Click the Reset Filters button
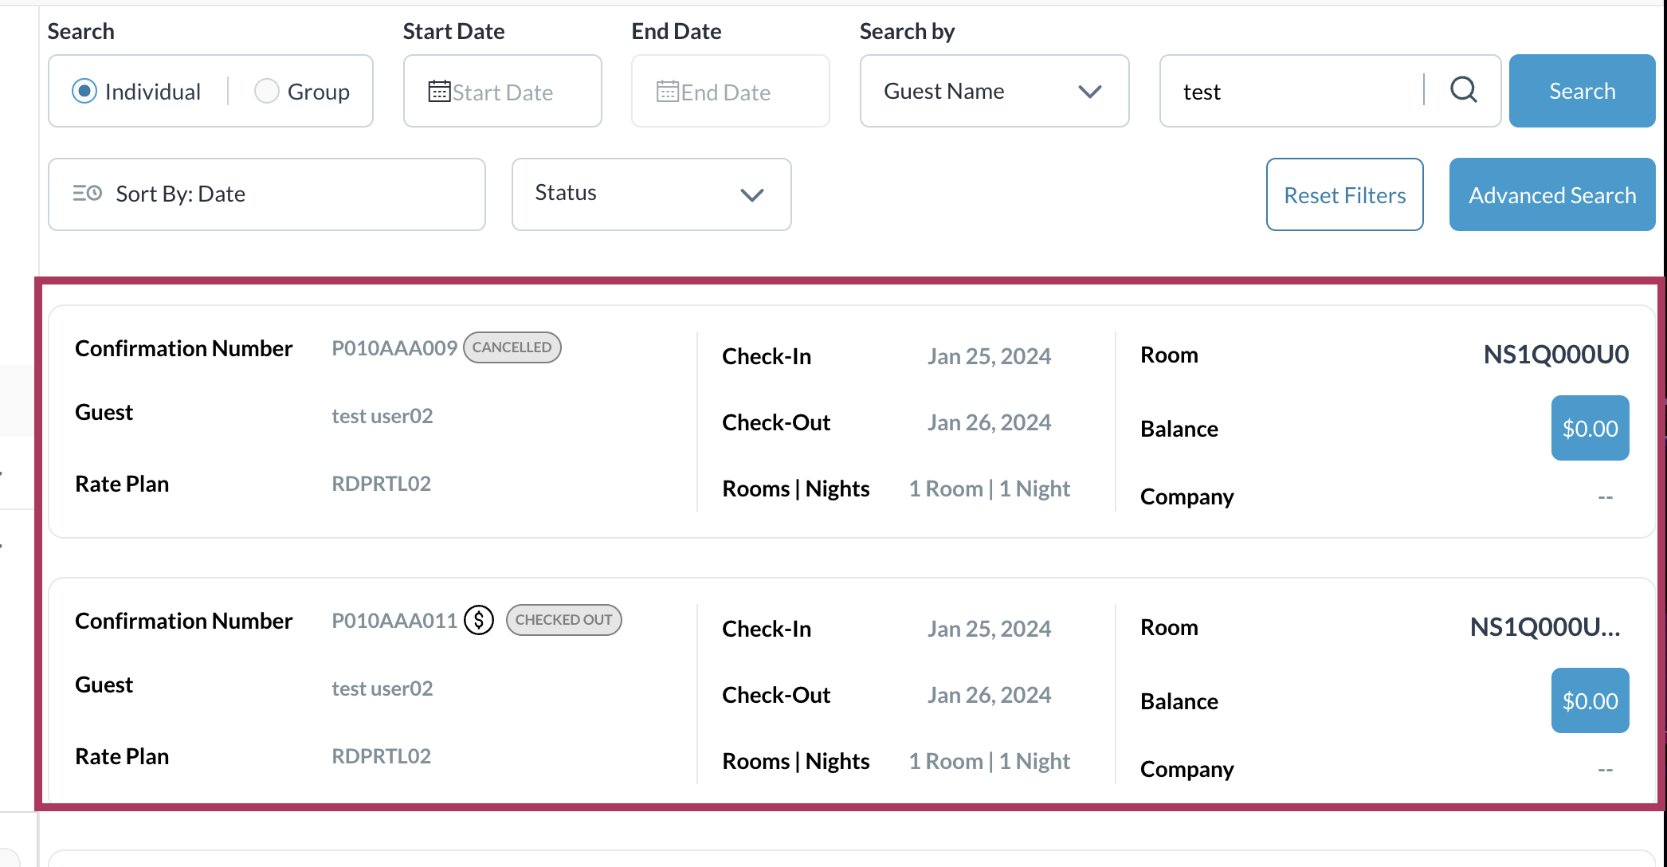The width and height of the screenshot is (1667, 867). [1344, 194]
